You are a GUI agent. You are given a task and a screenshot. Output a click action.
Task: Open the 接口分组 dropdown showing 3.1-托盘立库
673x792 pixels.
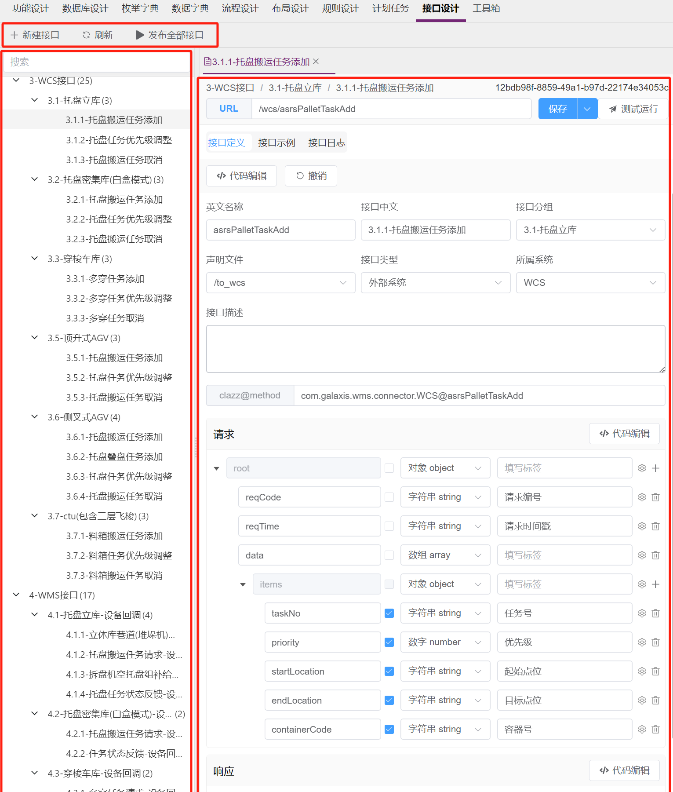point(590,230)
